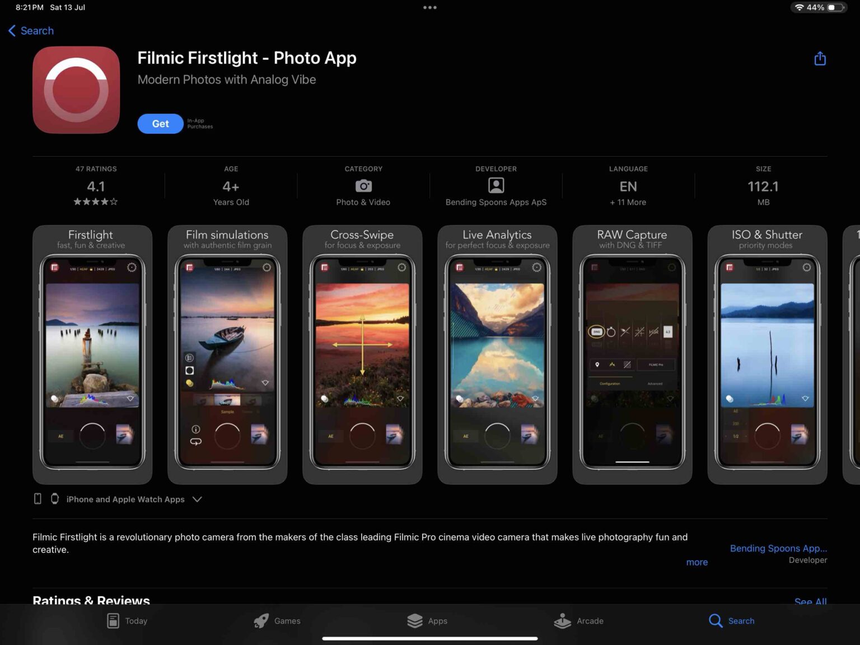Tap the Search magnifier icon in tab bar
Viewport: 860px width, 645px height.
pyautogui.click(x=715, y=621)
